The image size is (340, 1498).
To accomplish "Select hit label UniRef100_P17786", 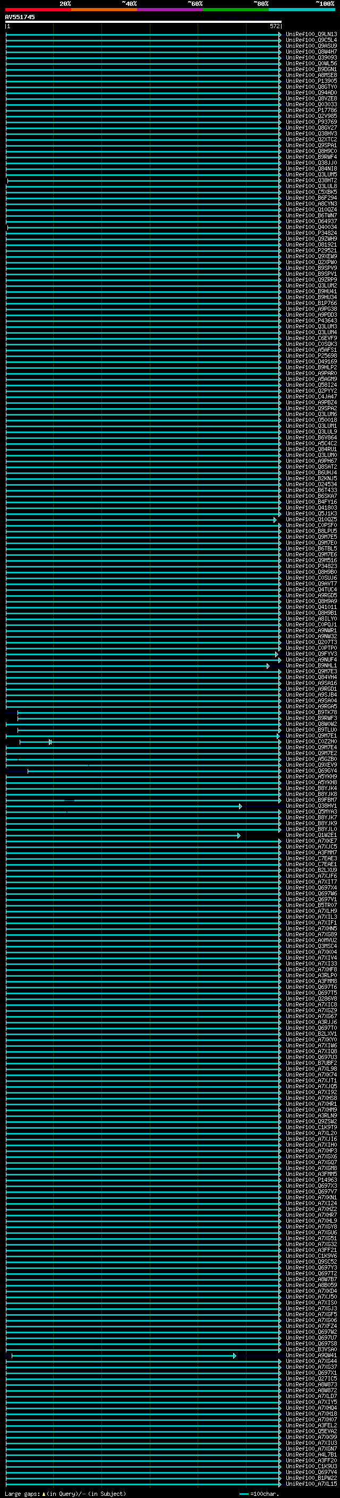I will [x=311, y=111].
